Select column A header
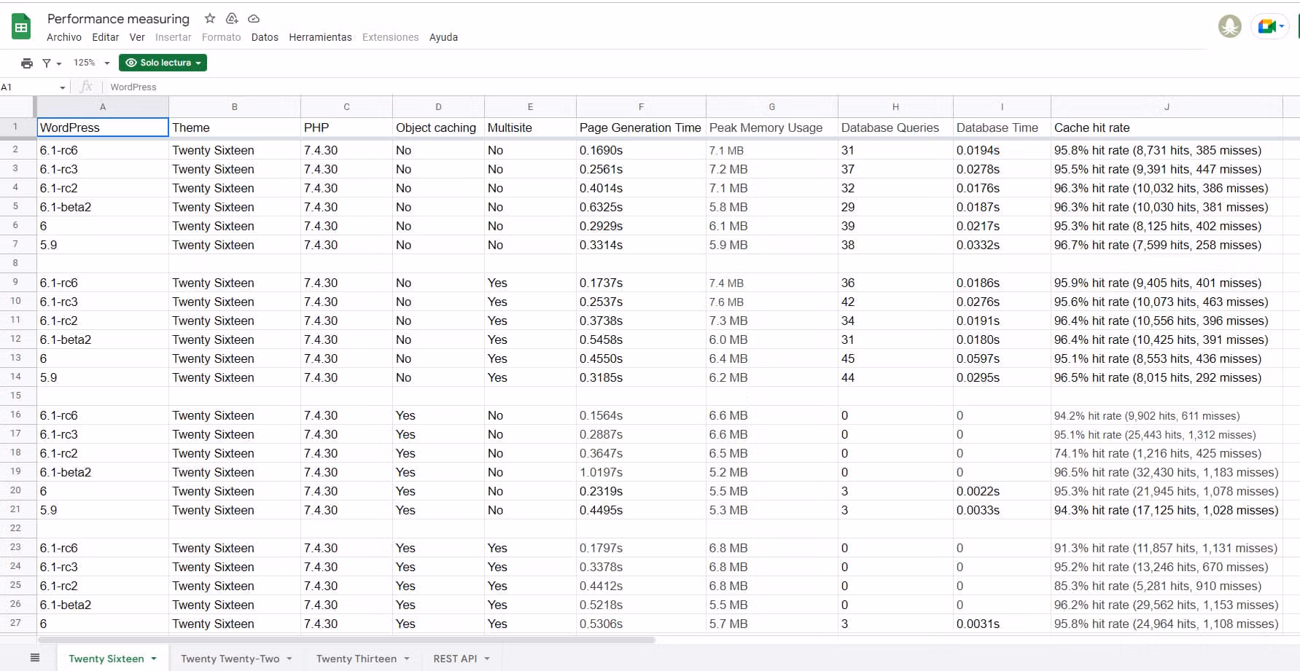 (x=103, y=106)
